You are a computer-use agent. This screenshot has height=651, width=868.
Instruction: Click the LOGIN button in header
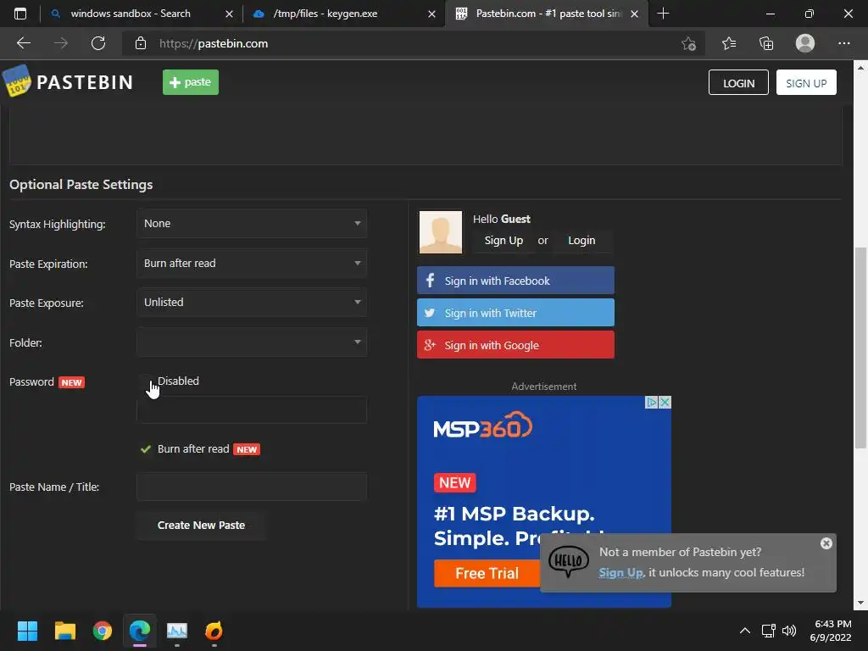point(738,82)
